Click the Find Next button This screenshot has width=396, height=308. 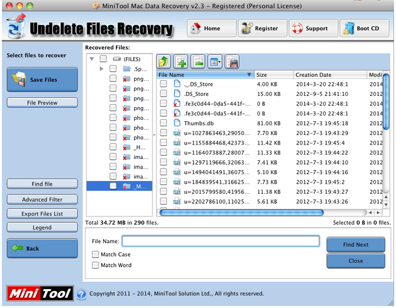point(356,244)
